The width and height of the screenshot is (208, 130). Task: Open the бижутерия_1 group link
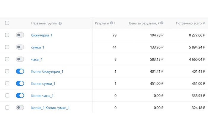(x=42, y=35)
